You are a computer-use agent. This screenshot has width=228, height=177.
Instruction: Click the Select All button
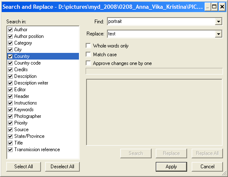coord(23,167)
